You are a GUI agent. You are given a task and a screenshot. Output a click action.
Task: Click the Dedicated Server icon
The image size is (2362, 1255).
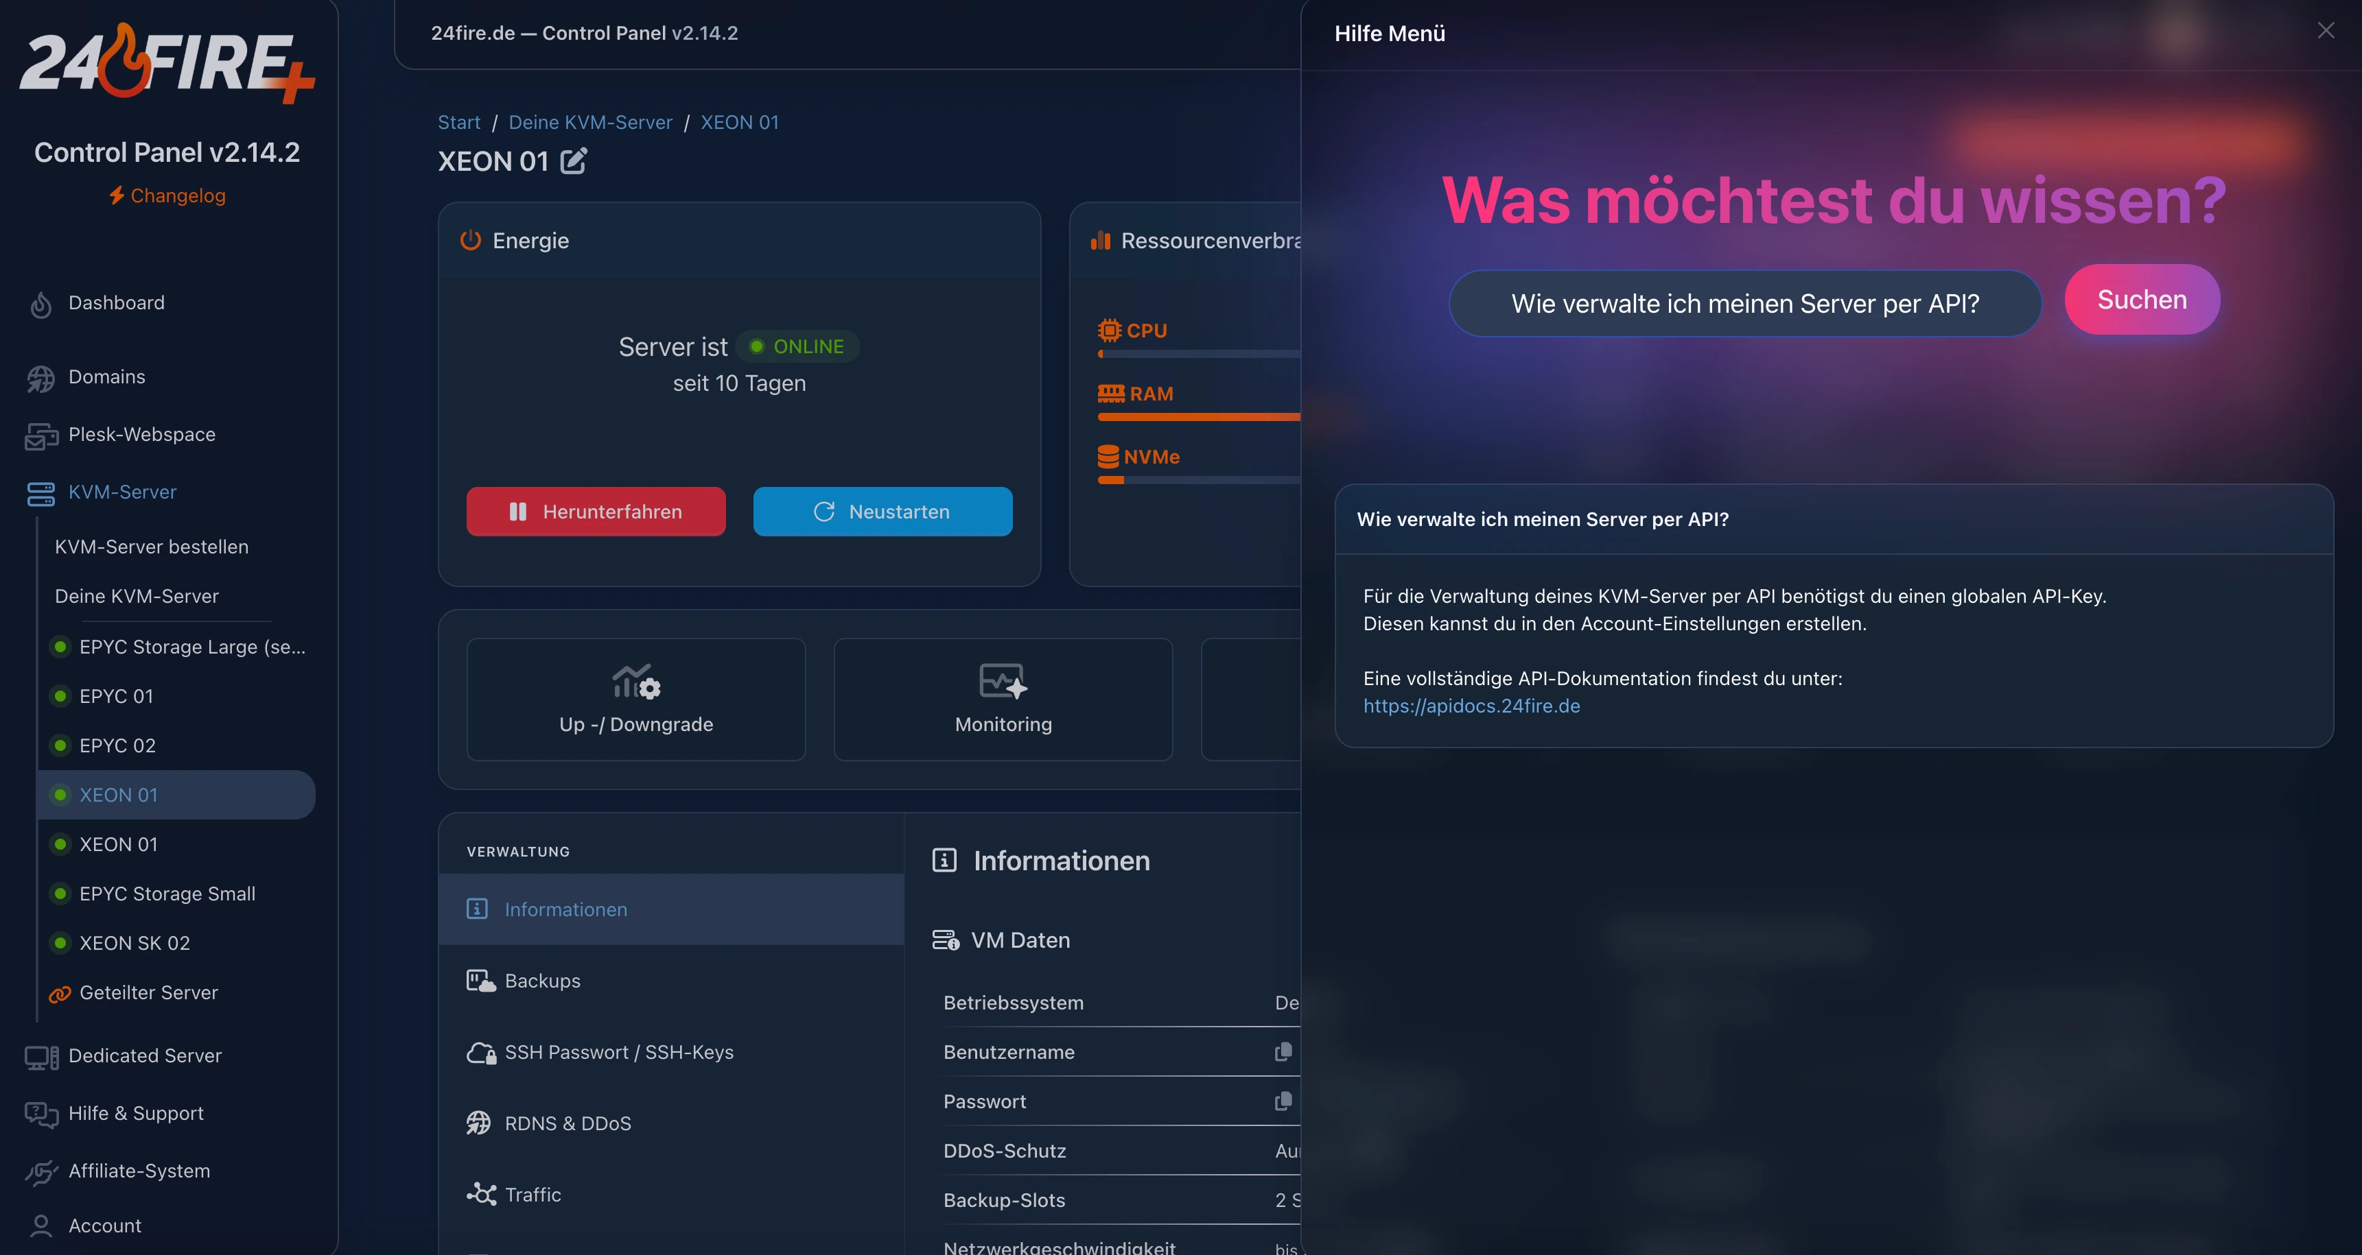41,1057
